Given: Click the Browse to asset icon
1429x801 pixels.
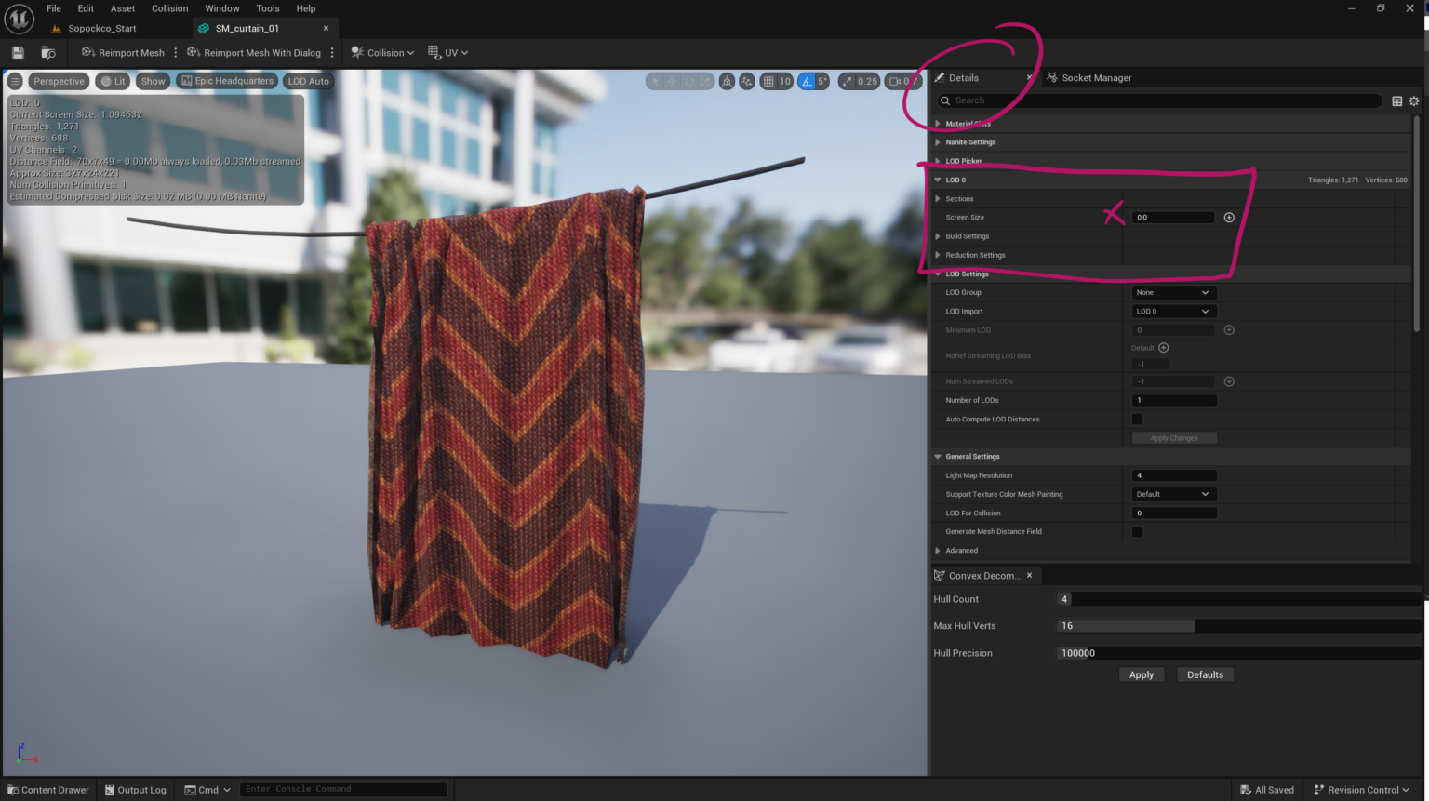Looking at the screenshot, I should [x=49, y=52].
